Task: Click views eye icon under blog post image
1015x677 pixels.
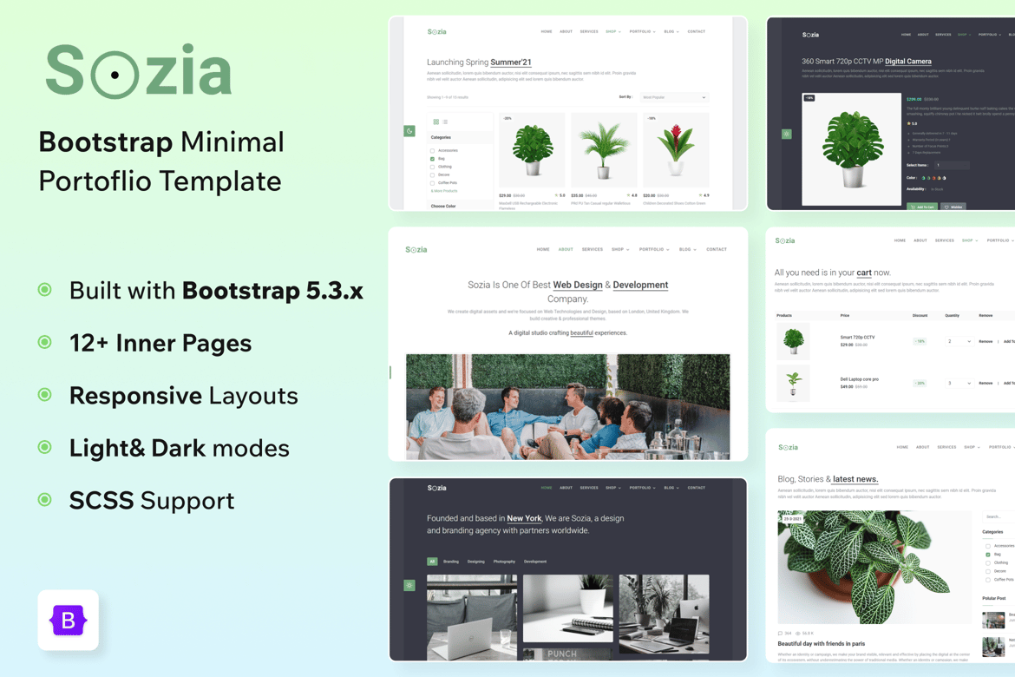Action: (x=798, y=633)
